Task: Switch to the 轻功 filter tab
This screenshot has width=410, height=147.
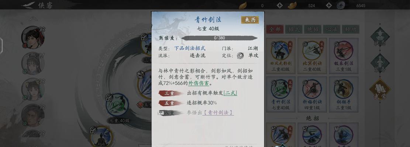Action: coord(351,29)
